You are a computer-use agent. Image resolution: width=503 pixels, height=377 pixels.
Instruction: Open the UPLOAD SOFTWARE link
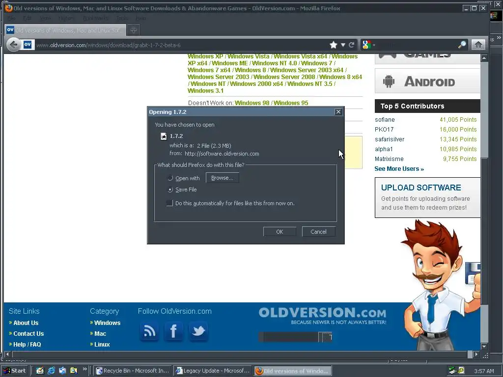pos(421,188)
